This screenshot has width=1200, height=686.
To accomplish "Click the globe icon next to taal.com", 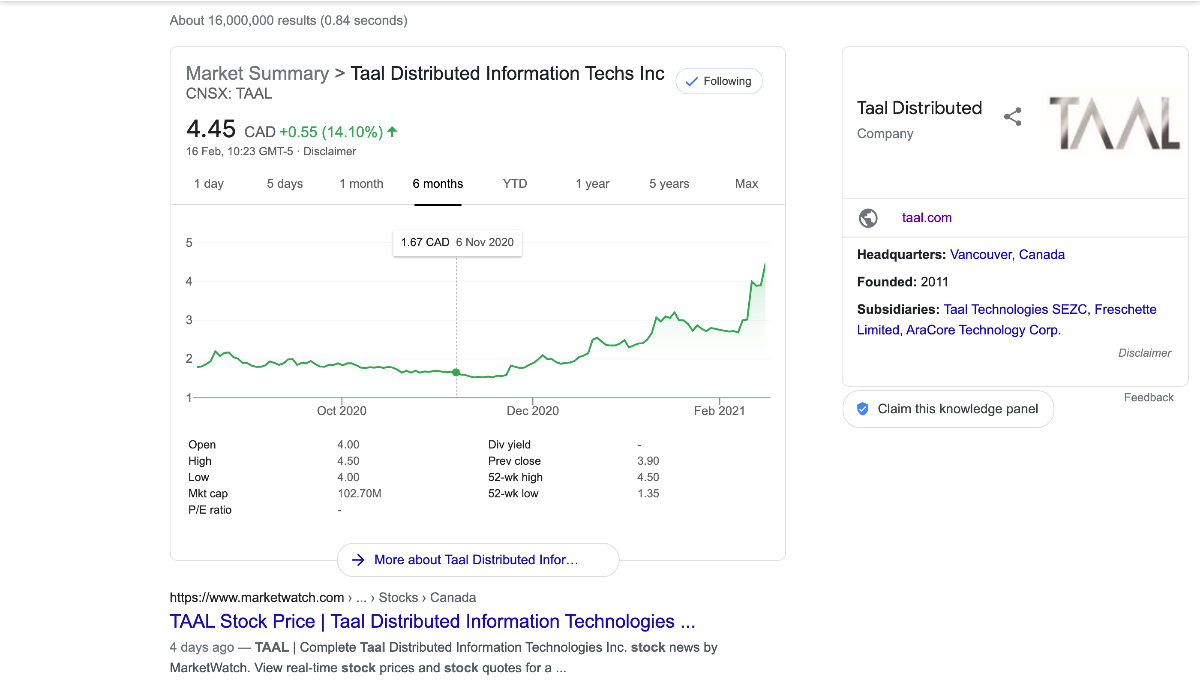I will click(867, 218).
